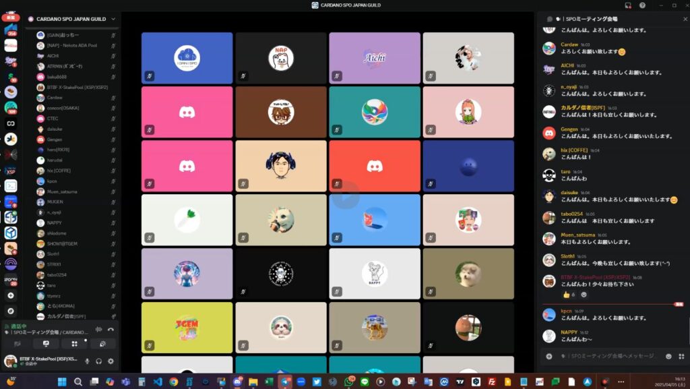Open the XSP server in server list
690x389 pixels.
point(11,171)
